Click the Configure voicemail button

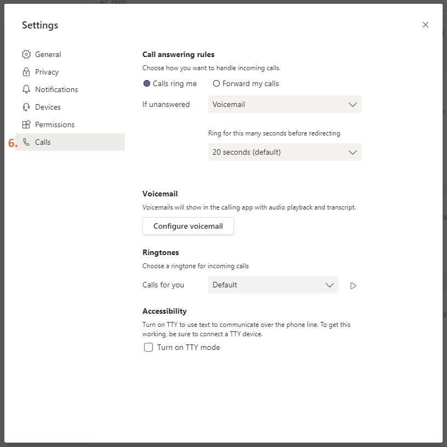pyautogui.click(x=188, y=226)
